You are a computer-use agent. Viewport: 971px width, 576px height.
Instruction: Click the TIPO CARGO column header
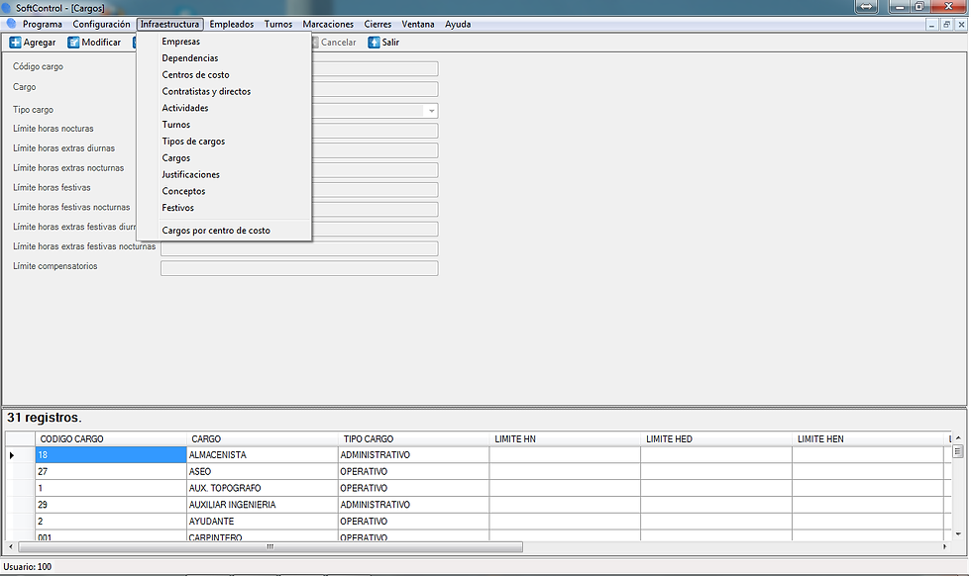[x=414, y=439]
